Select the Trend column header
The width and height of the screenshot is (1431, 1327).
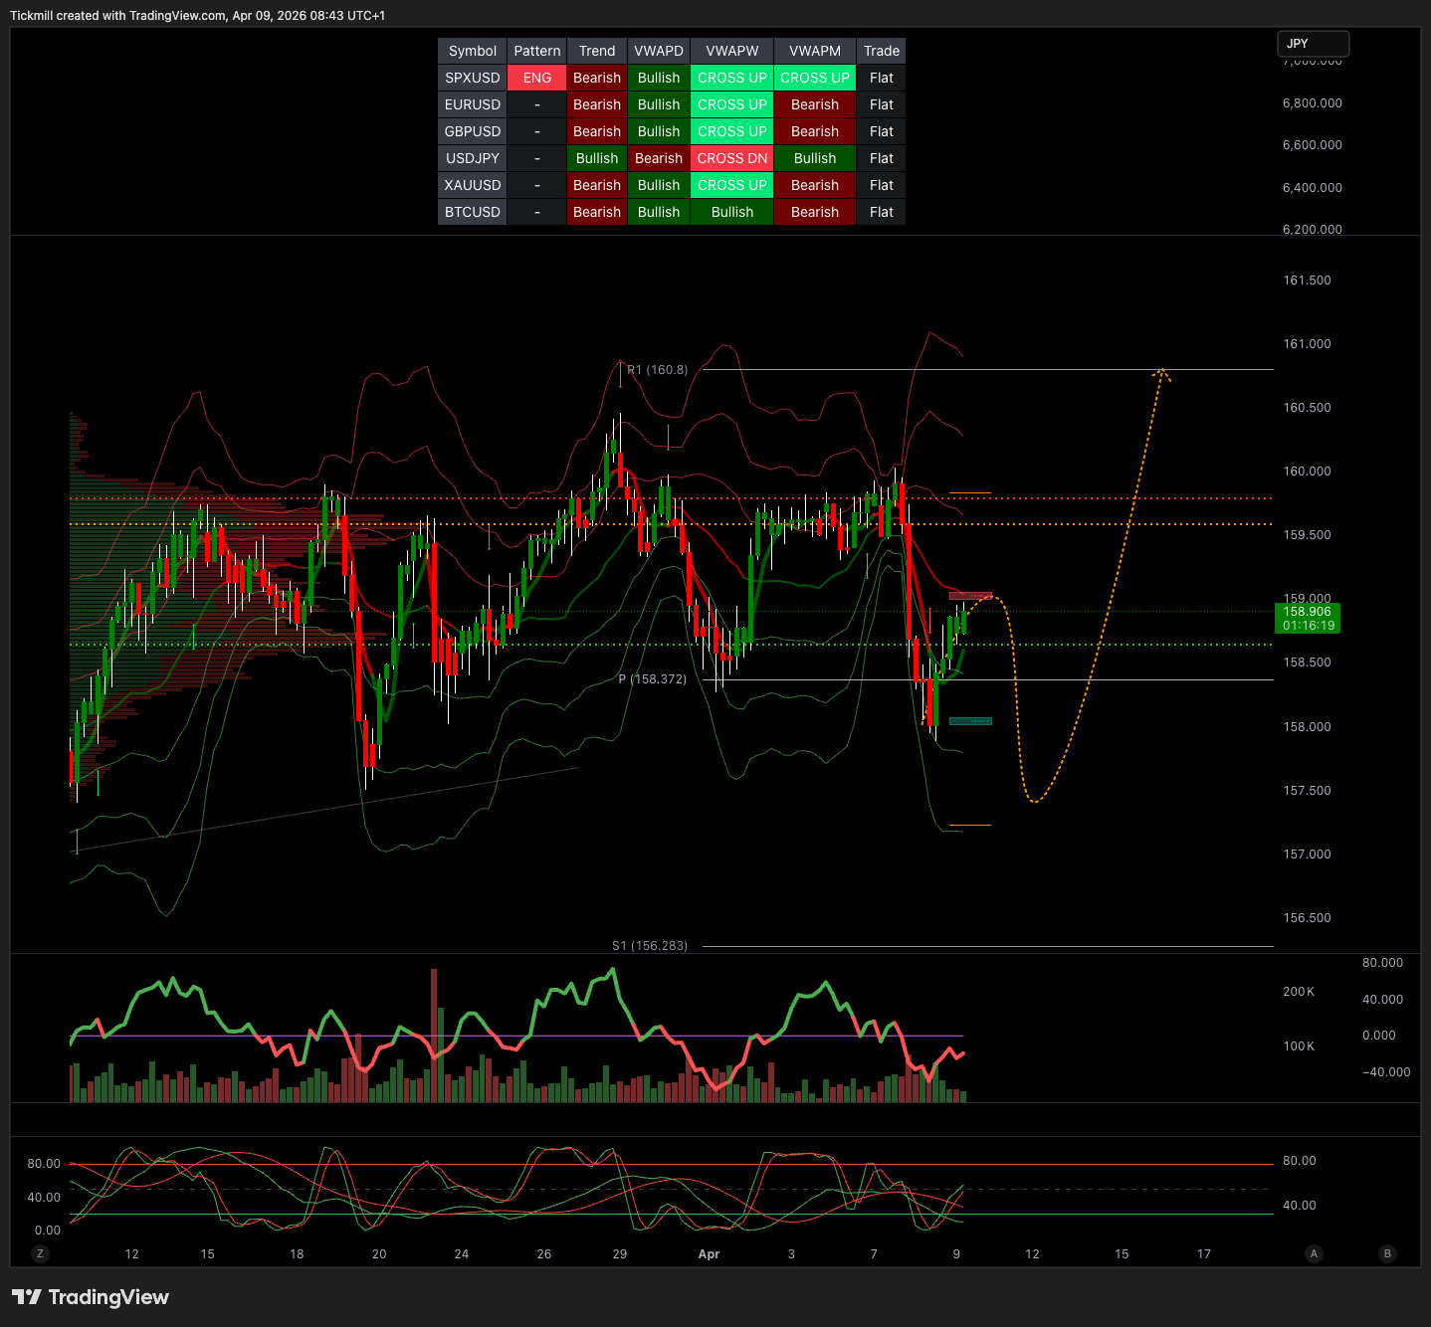597,51
